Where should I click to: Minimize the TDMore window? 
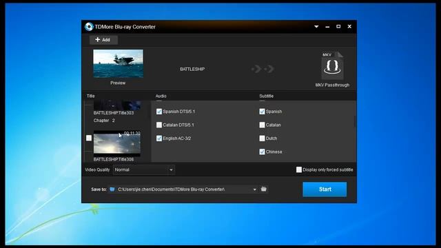coord(327,27)
